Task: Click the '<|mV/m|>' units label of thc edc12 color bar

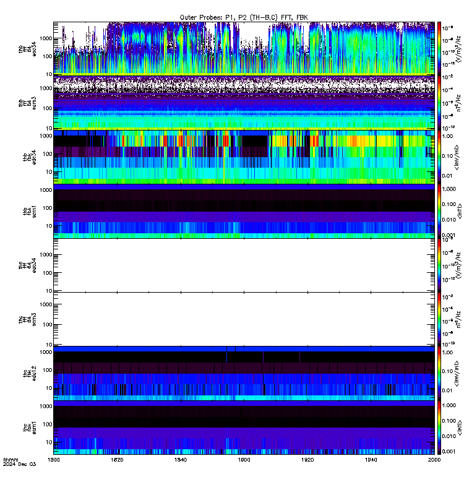Action: [x=457, y=374]
